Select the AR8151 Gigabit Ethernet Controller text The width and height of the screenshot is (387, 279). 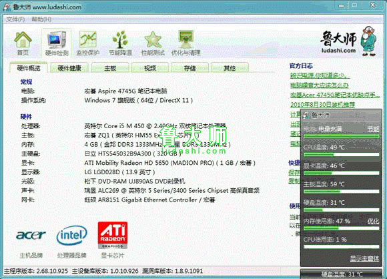(149, 200)
